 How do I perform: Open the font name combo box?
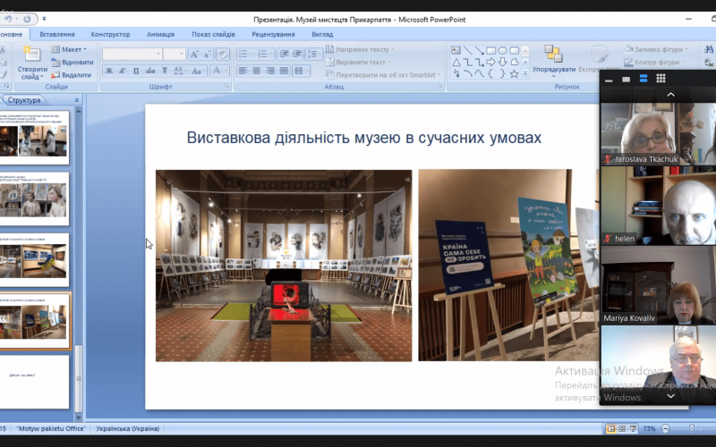click(132, 55)
